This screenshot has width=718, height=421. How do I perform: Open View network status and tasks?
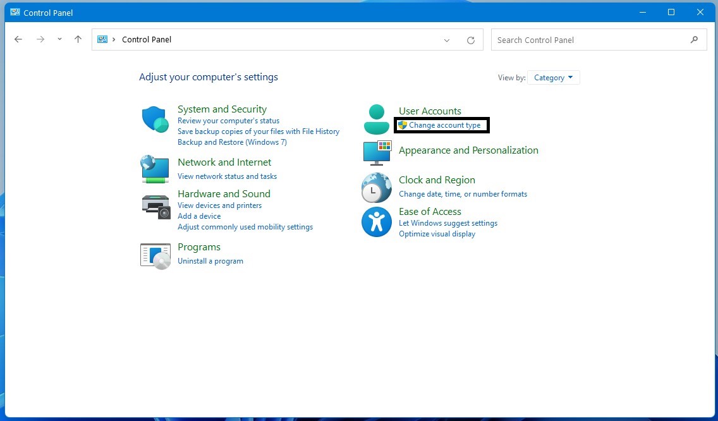click(227, 176)
